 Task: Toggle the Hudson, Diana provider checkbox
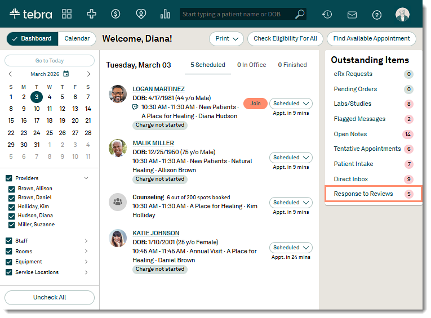point(12,216)
